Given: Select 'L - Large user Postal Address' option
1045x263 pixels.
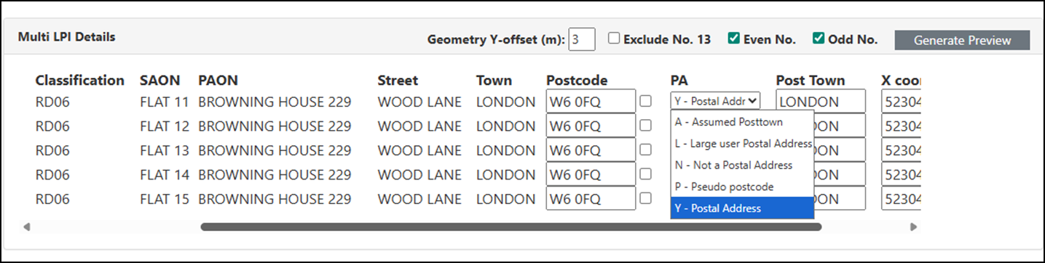Looking at the screenshot, I should coord(741,144).
